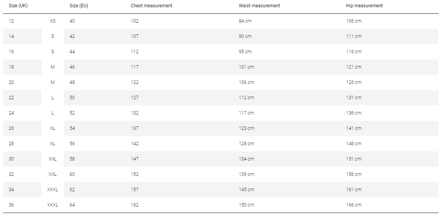
Task: Select hip value 166 cm
Action: pyautogui.click(x=354, y=205)
